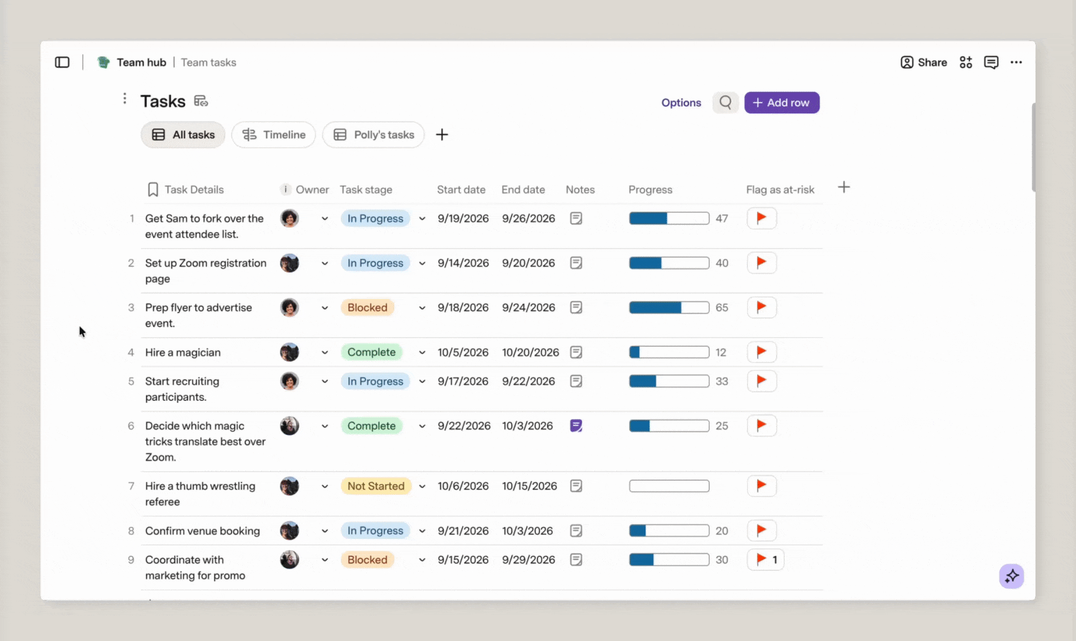Flag Get Sam to fork over row at-risk

(762, 218)
